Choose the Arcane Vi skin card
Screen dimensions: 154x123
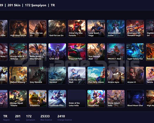tap(135, 75)
